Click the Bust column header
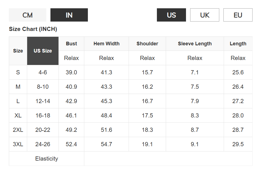Viewport: 265px width, 173px height. coord(71,44)
